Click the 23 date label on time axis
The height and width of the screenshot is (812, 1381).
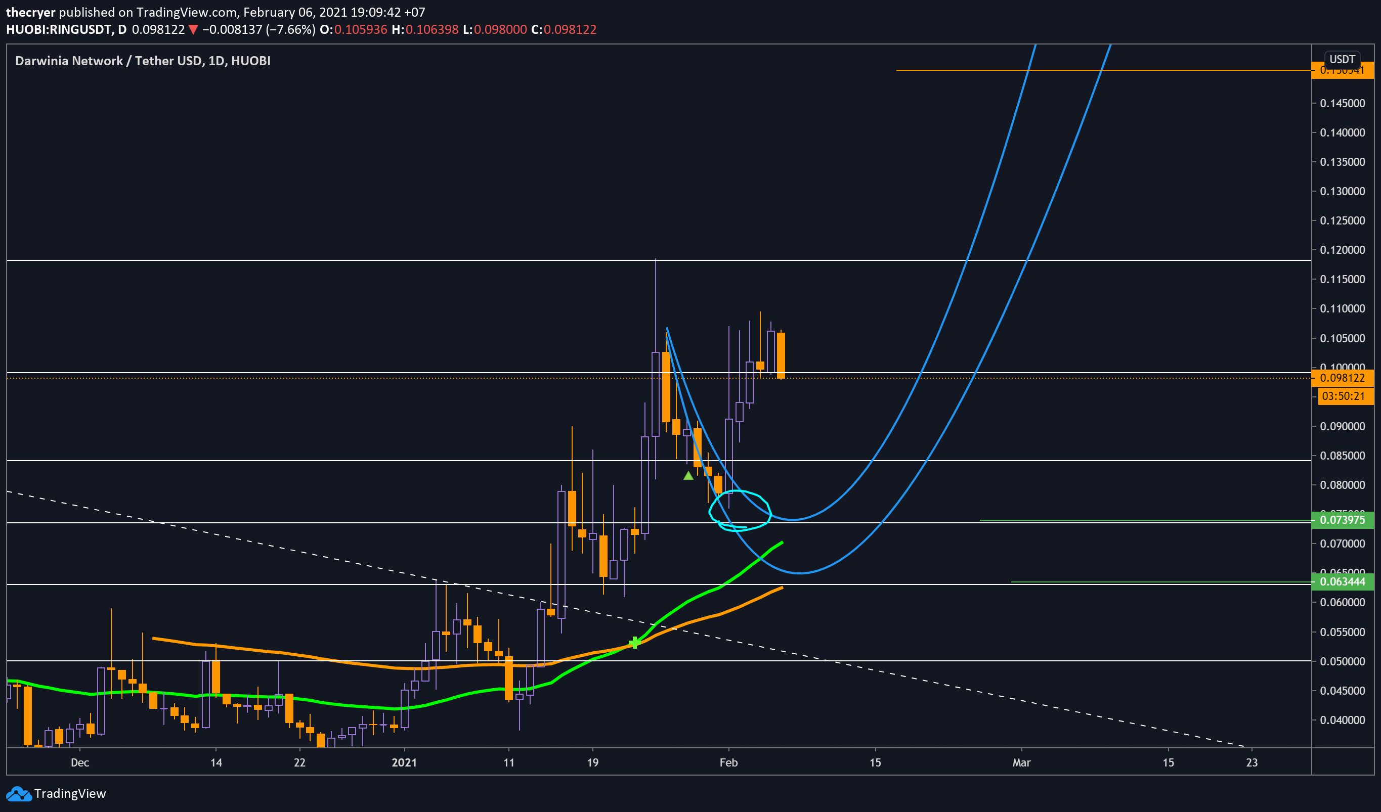tap(1251, 762)
